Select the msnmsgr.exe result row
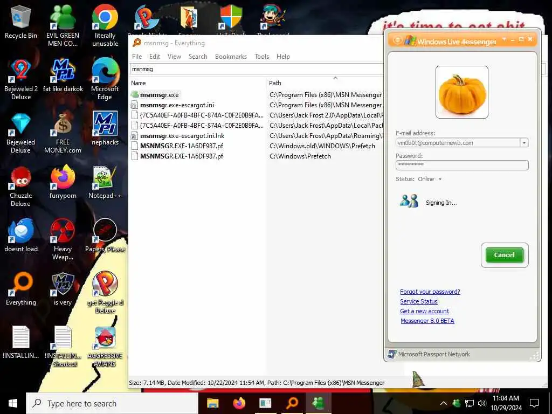 [x=256, y=95]
